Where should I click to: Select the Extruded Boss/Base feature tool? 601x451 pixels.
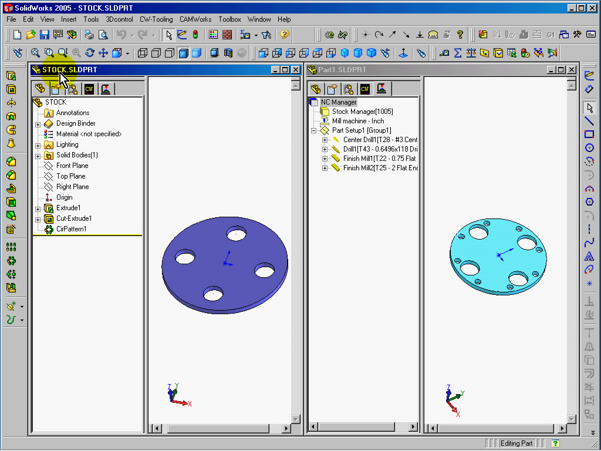[x=11, y=76]
